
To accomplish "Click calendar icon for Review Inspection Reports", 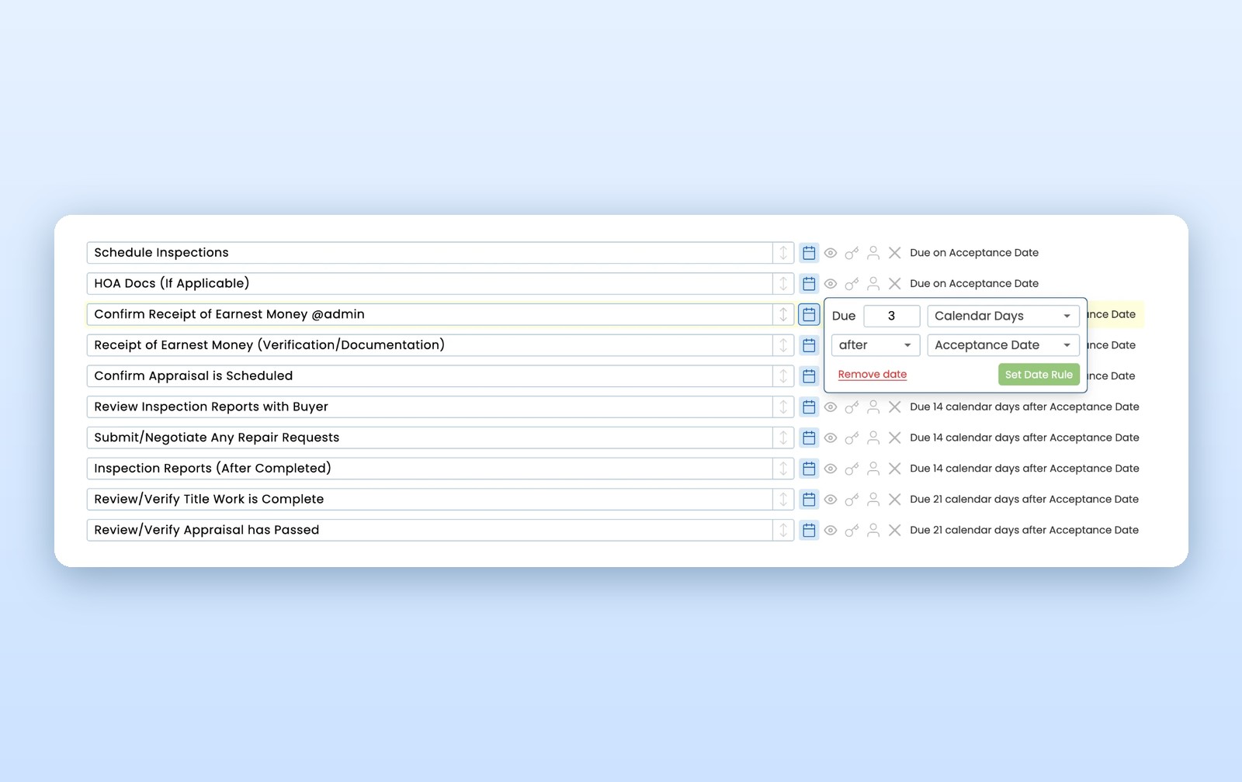I will pos(809,407).
